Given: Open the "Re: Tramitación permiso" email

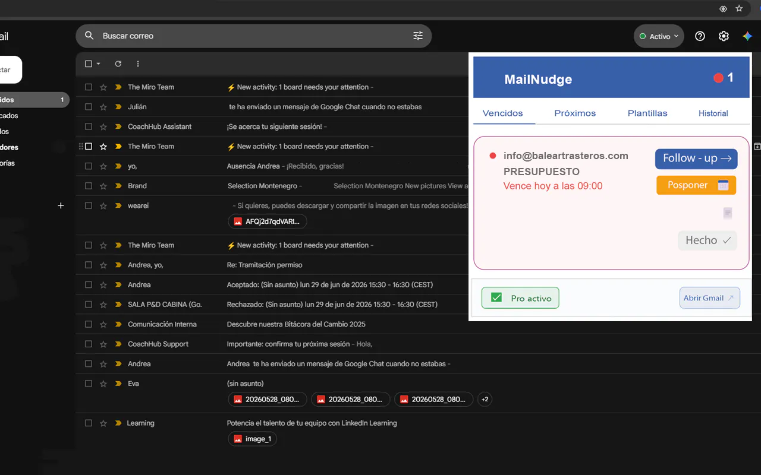Looking at the screenshot, I should (265, 265).
